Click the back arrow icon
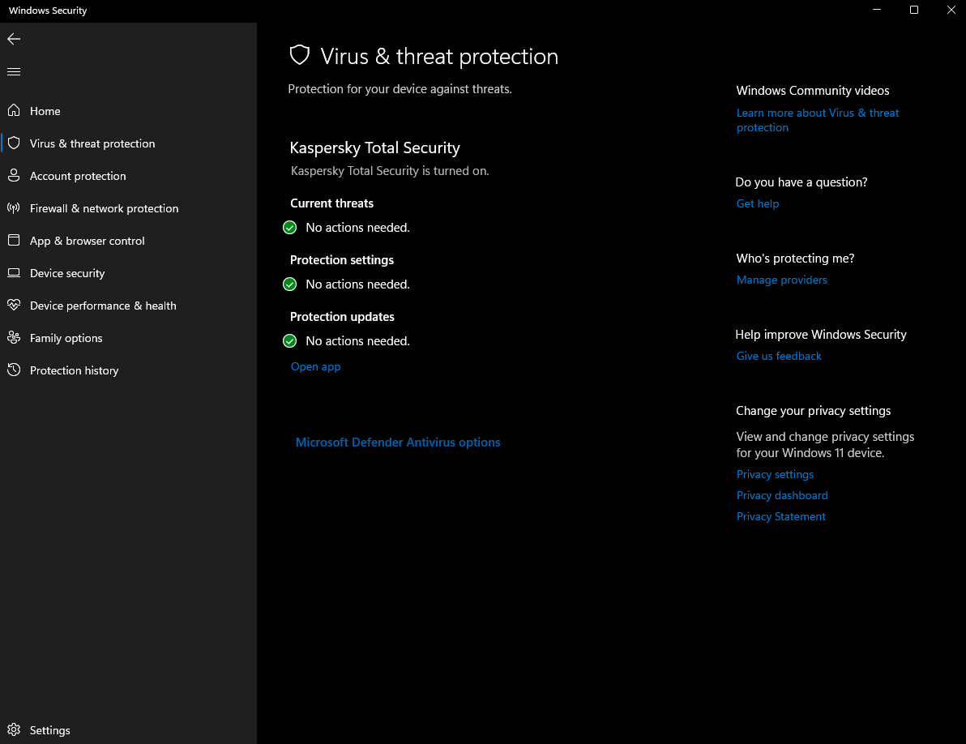 tap(14, 39)
